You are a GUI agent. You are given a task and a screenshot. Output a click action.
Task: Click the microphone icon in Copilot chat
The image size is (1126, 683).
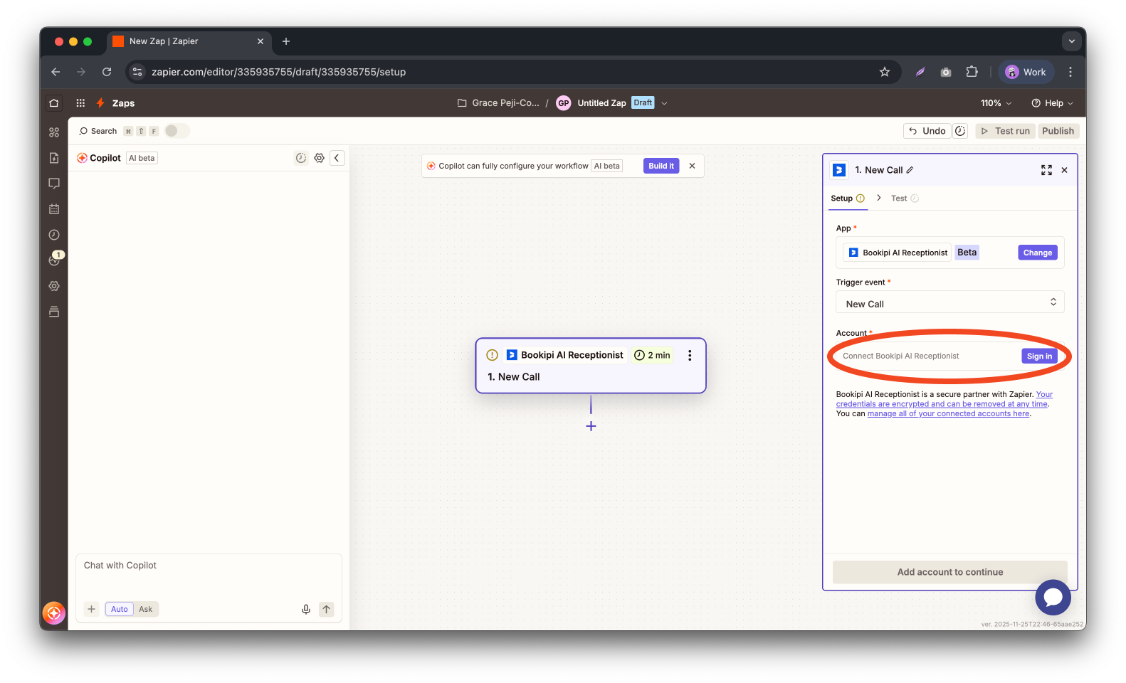tap(306, 609)
